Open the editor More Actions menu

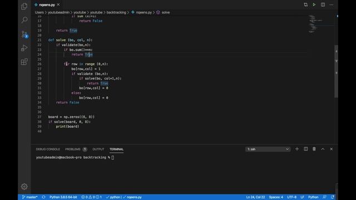tap(332, 5)
